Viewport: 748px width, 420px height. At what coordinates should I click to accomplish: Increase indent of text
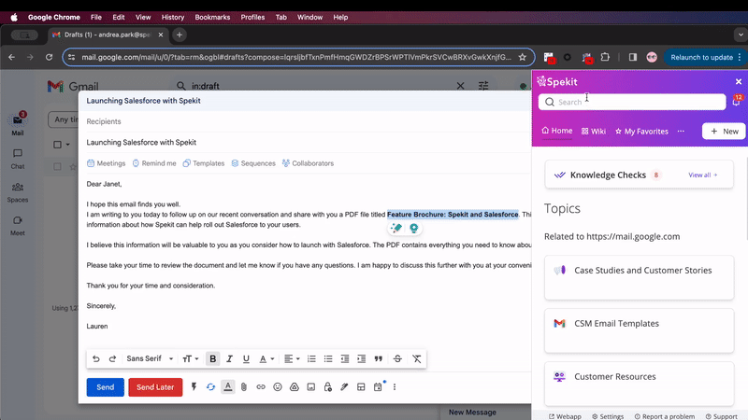(x=362, y=358)
